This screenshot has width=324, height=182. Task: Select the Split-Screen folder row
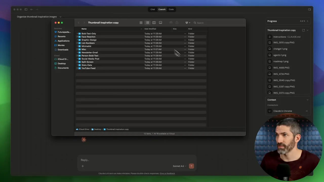(141, 62)
